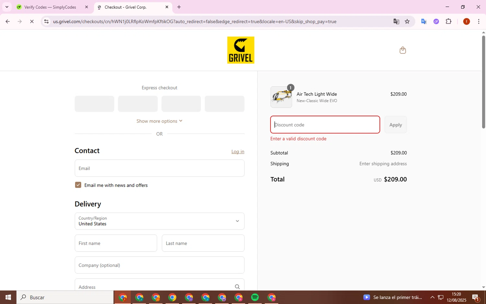The image size is (486, 304).
Task: Click the second express checkout button
Action: pyautogui.click(x=138, y=104)
